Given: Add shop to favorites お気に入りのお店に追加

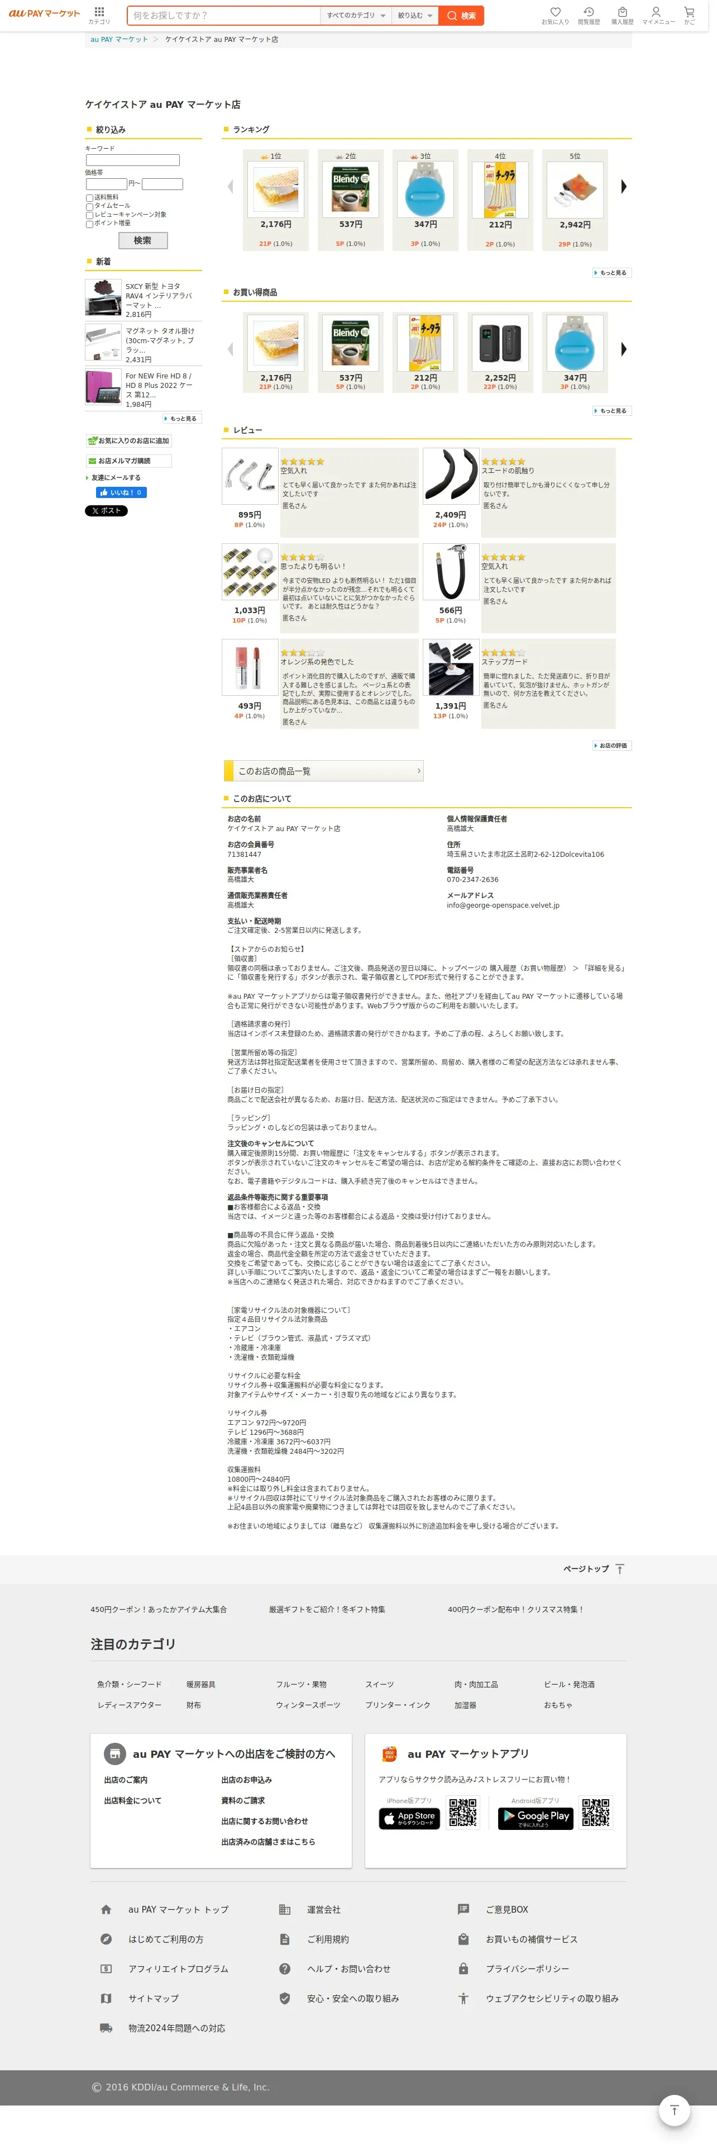Looking at the screenshot, I should pyautogui.click(x=128, y=440).
